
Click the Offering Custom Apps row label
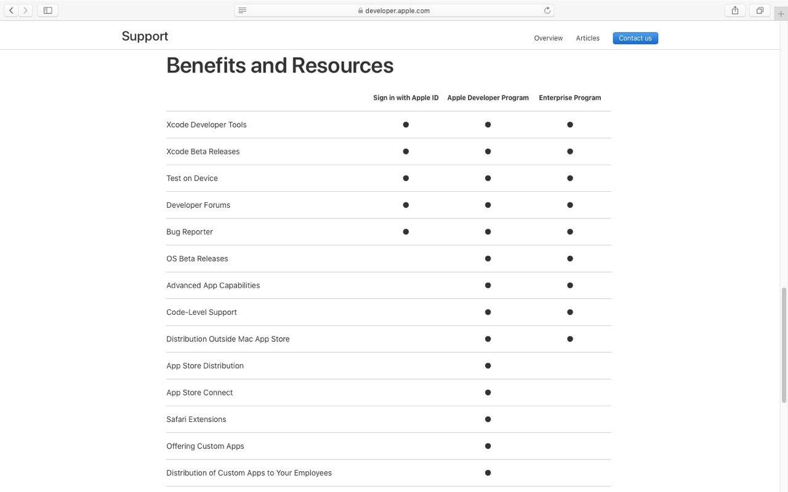[205, 446]
